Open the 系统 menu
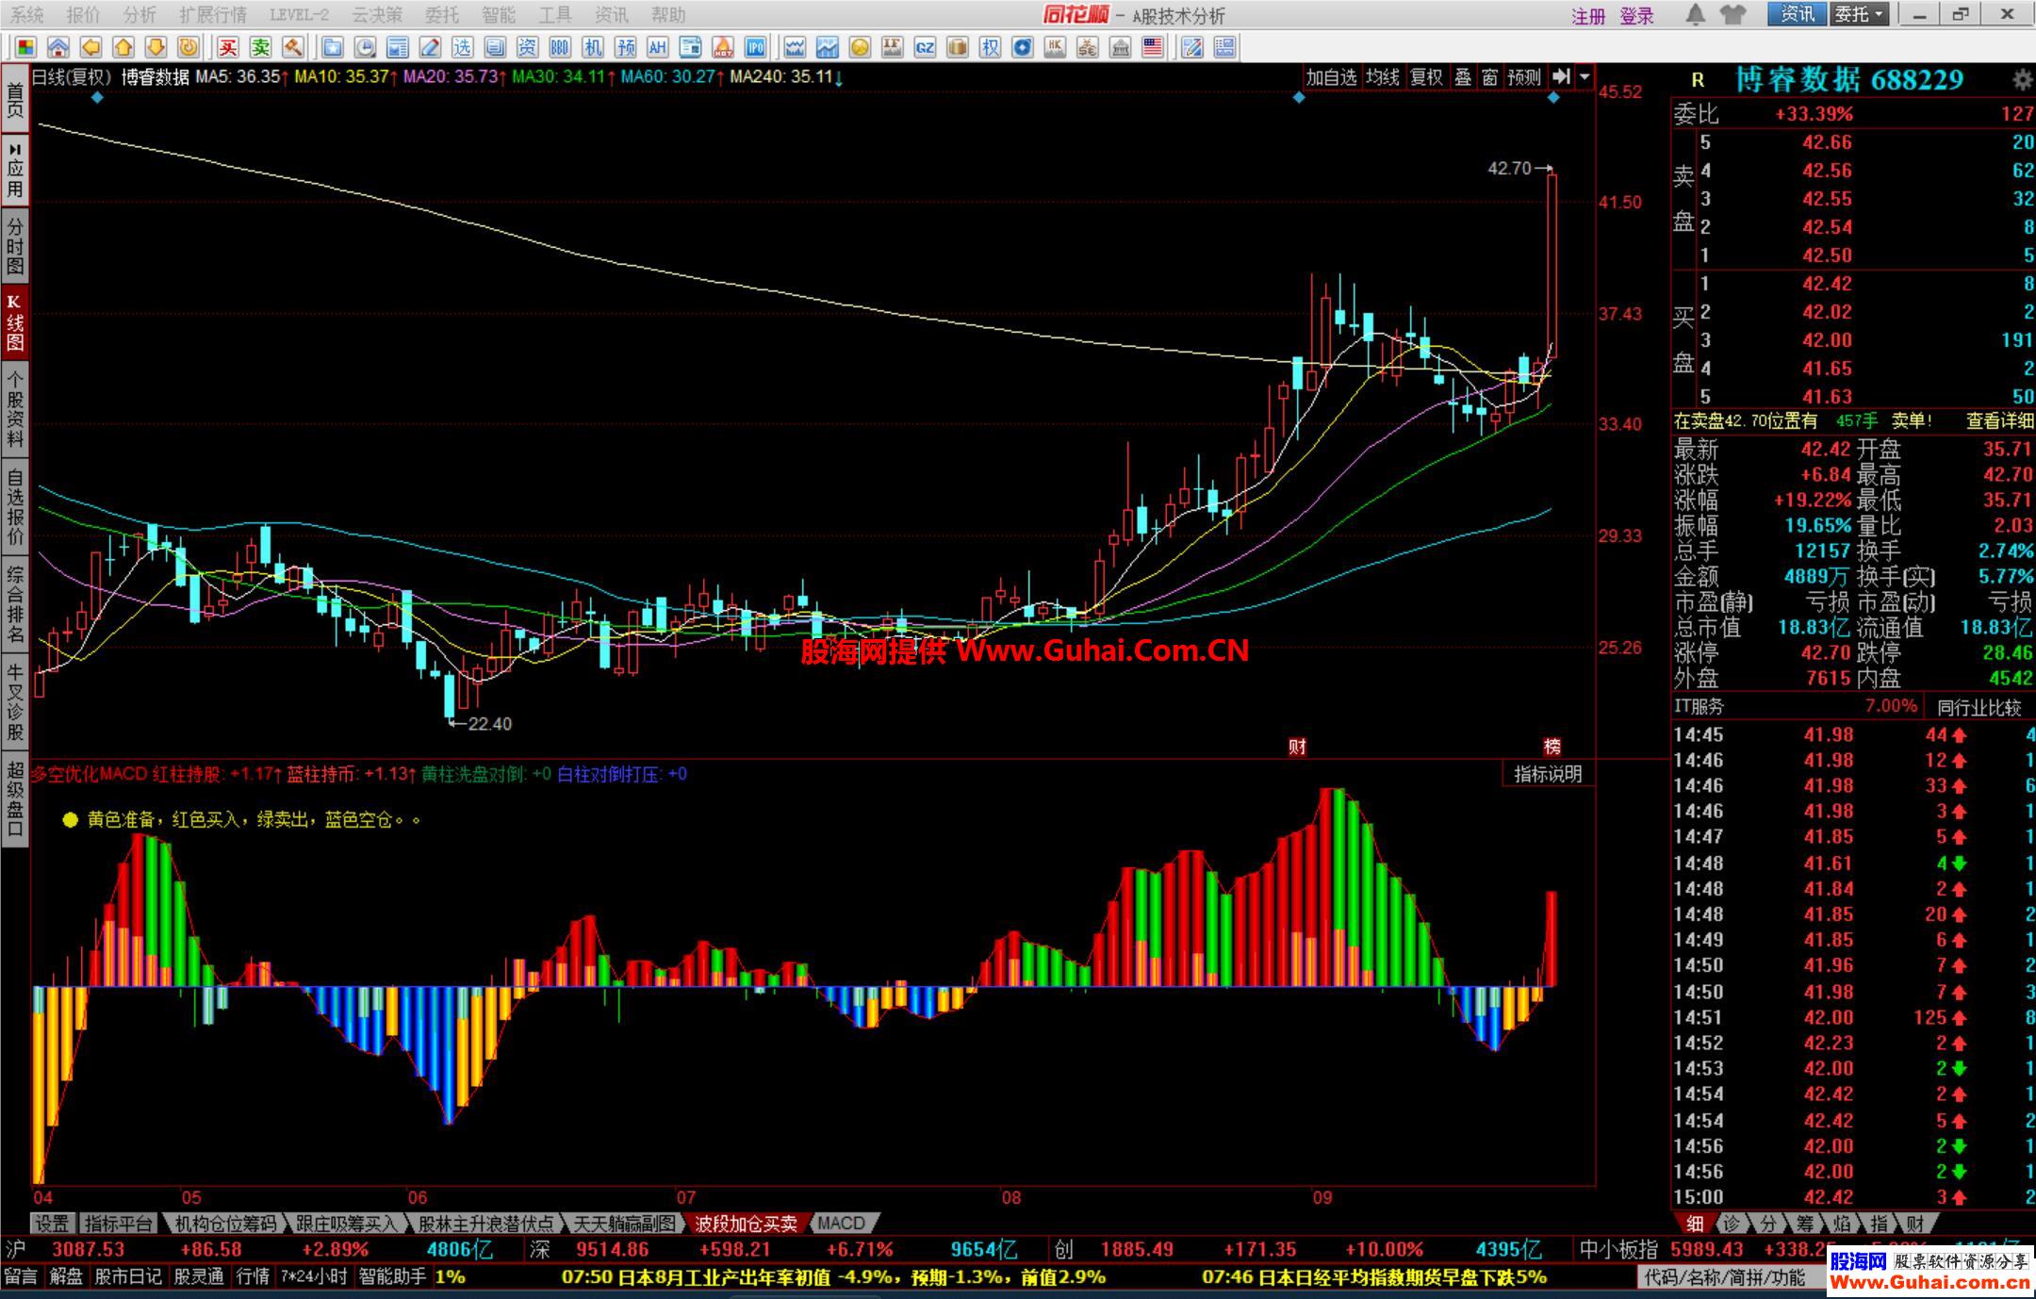Screen dimensions: 2036x1299 point(27,15)
